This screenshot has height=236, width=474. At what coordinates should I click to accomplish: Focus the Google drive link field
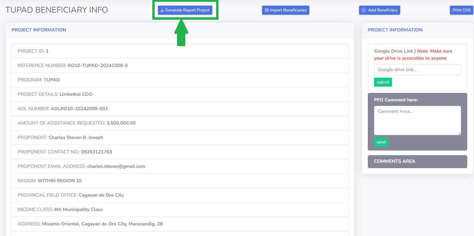pyautogui.click(x=417, y=70)
